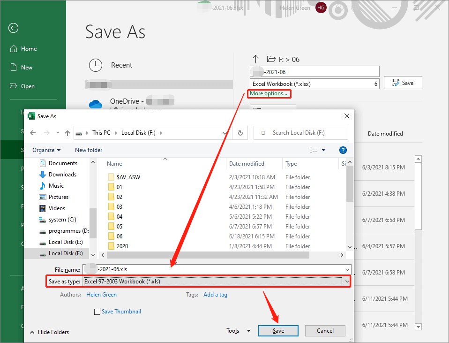
Task: Click the backstage list scrollbar up arrow
Action: (x=418, y=159)
